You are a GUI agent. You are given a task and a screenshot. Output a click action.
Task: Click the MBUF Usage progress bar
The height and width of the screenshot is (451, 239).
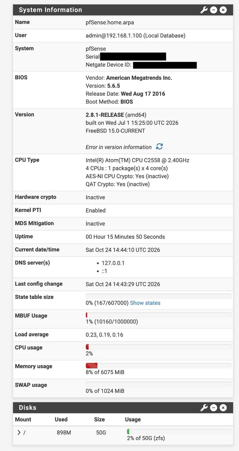click(159, 315)
